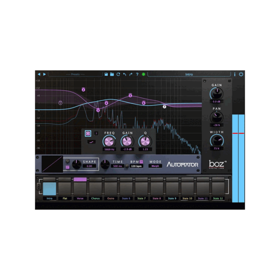The width and height of the screenshot is (280, 280).
Task: Open plugin info with the i icon
Action: coord(235,74)
